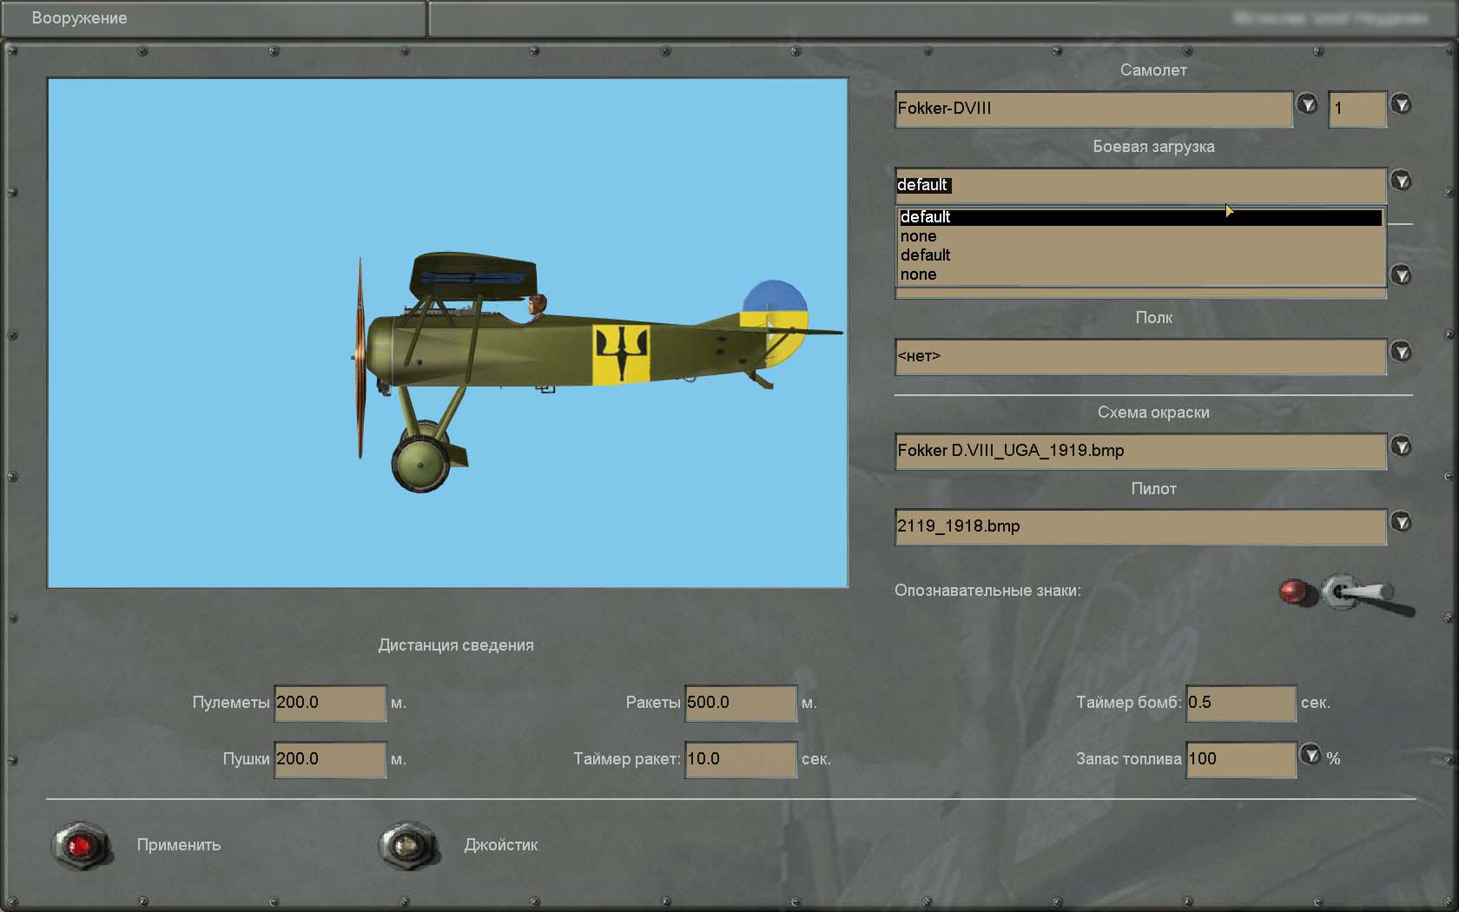Click the arrow beside the Пилот field
Screen dimensions: 1459x912
tap(1401, 522)
